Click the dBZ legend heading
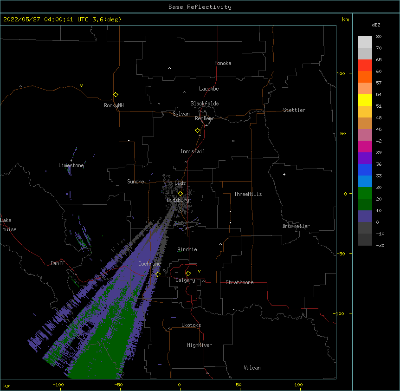 tap(376, 25)
